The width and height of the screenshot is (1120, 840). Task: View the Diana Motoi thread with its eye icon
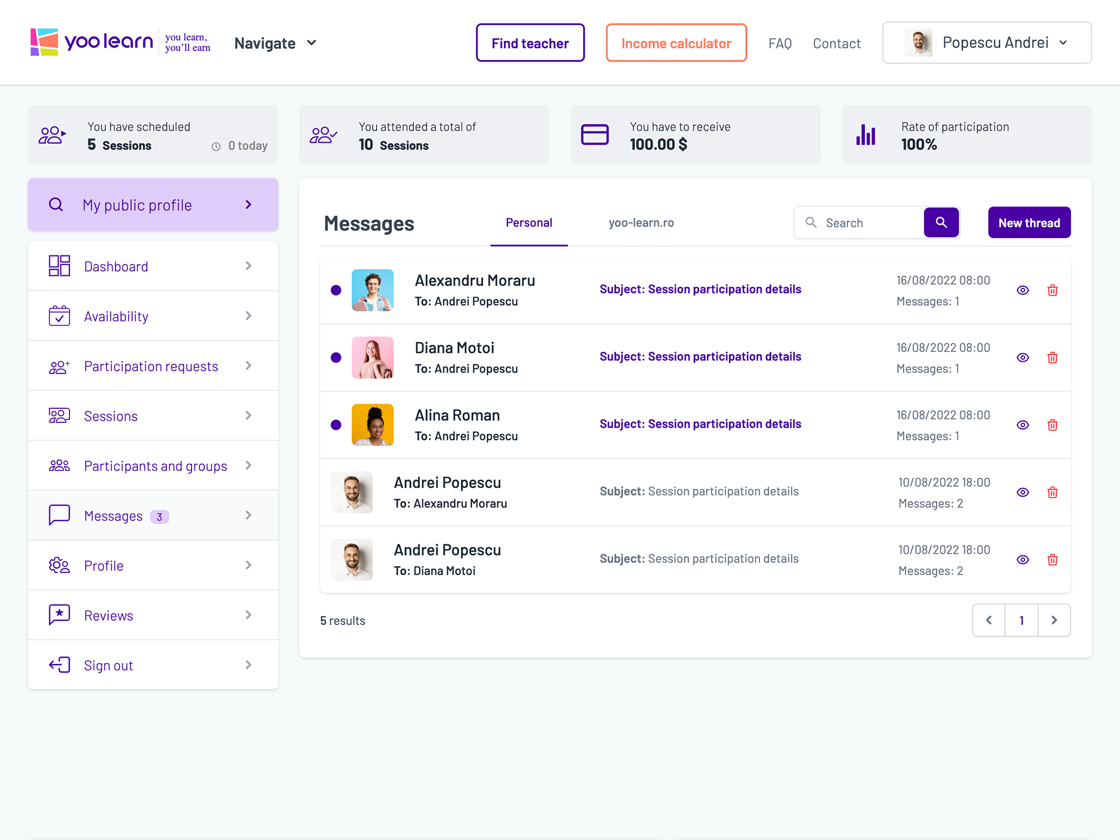(1023, 357)
